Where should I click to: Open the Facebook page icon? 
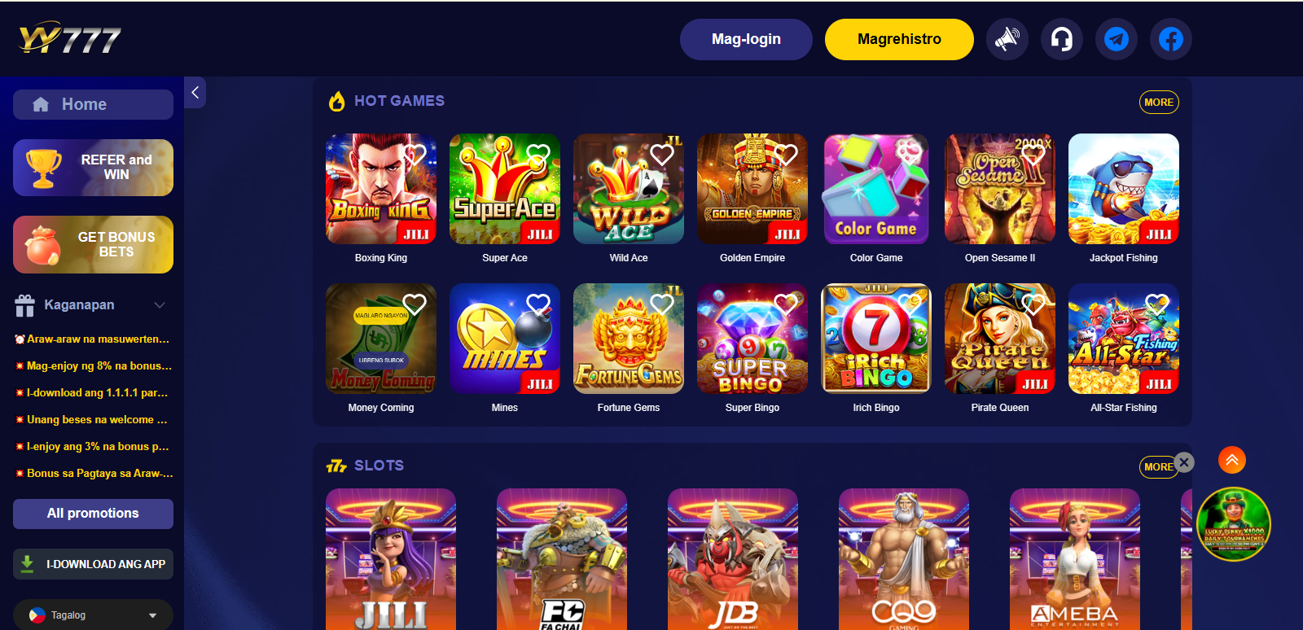coord(1170,39)
